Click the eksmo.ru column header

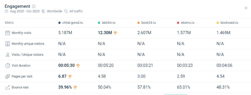[187, 23]
